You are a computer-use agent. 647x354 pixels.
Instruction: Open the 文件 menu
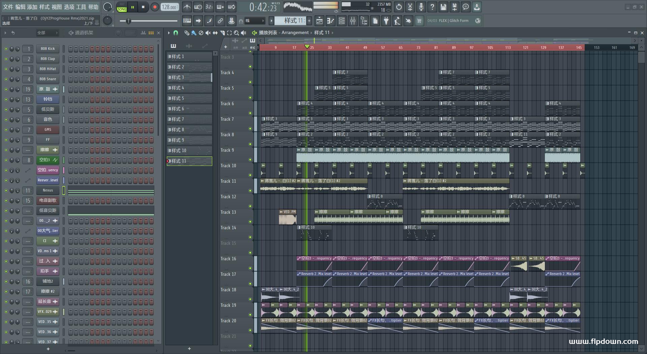click(x=8, y=7)
